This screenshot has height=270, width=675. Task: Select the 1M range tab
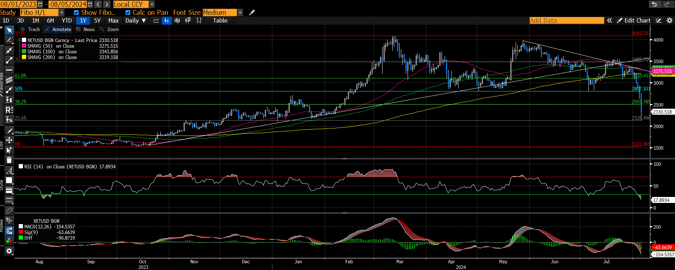tap(35, 20)
